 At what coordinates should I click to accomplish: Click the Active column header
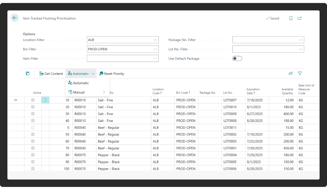[37, 93]
